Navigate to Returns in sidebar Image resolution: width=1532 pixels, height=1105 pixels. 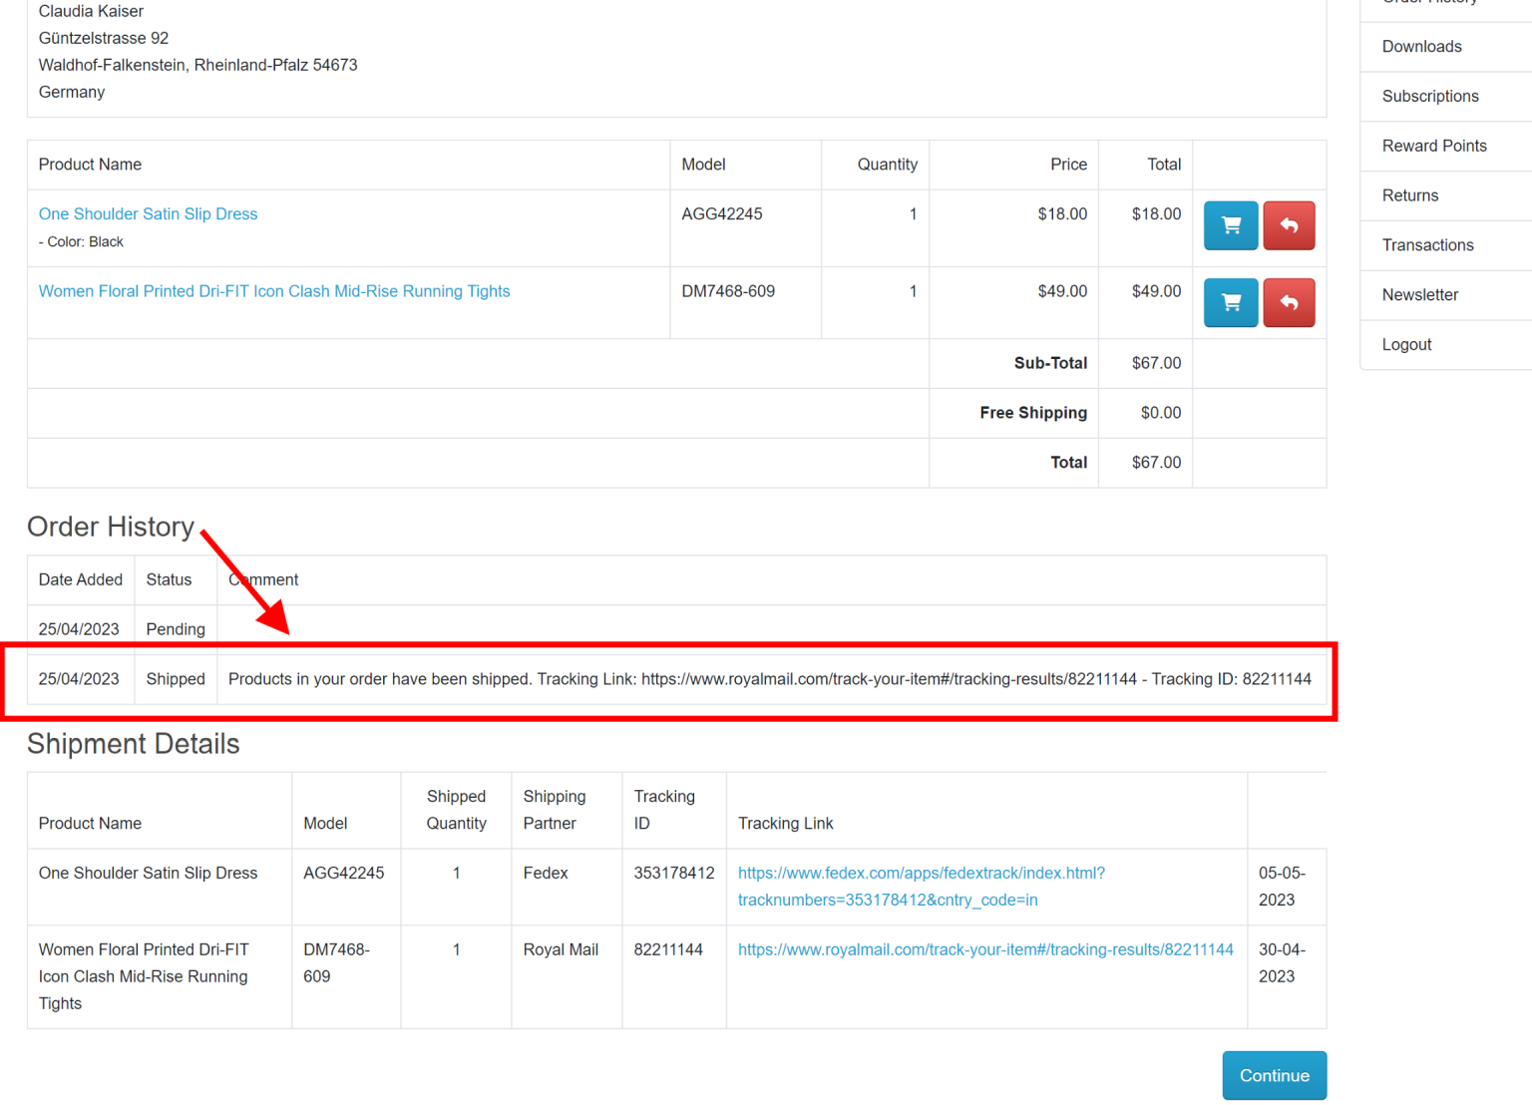[1409, 195]
